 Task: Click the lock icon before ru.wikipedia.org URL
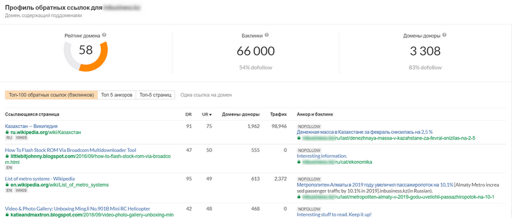click(x=7, y=133)
